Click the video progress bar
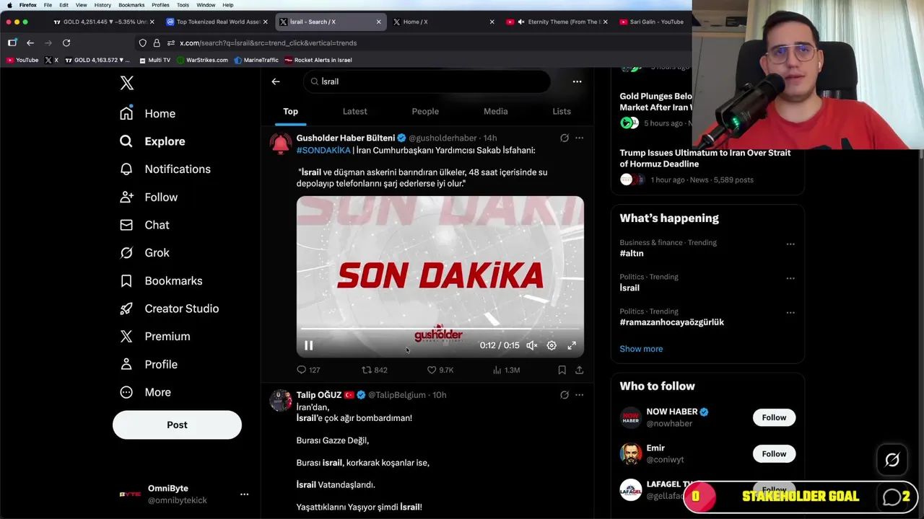The height and width of the screenshot is (519, 924). (440, 329)
